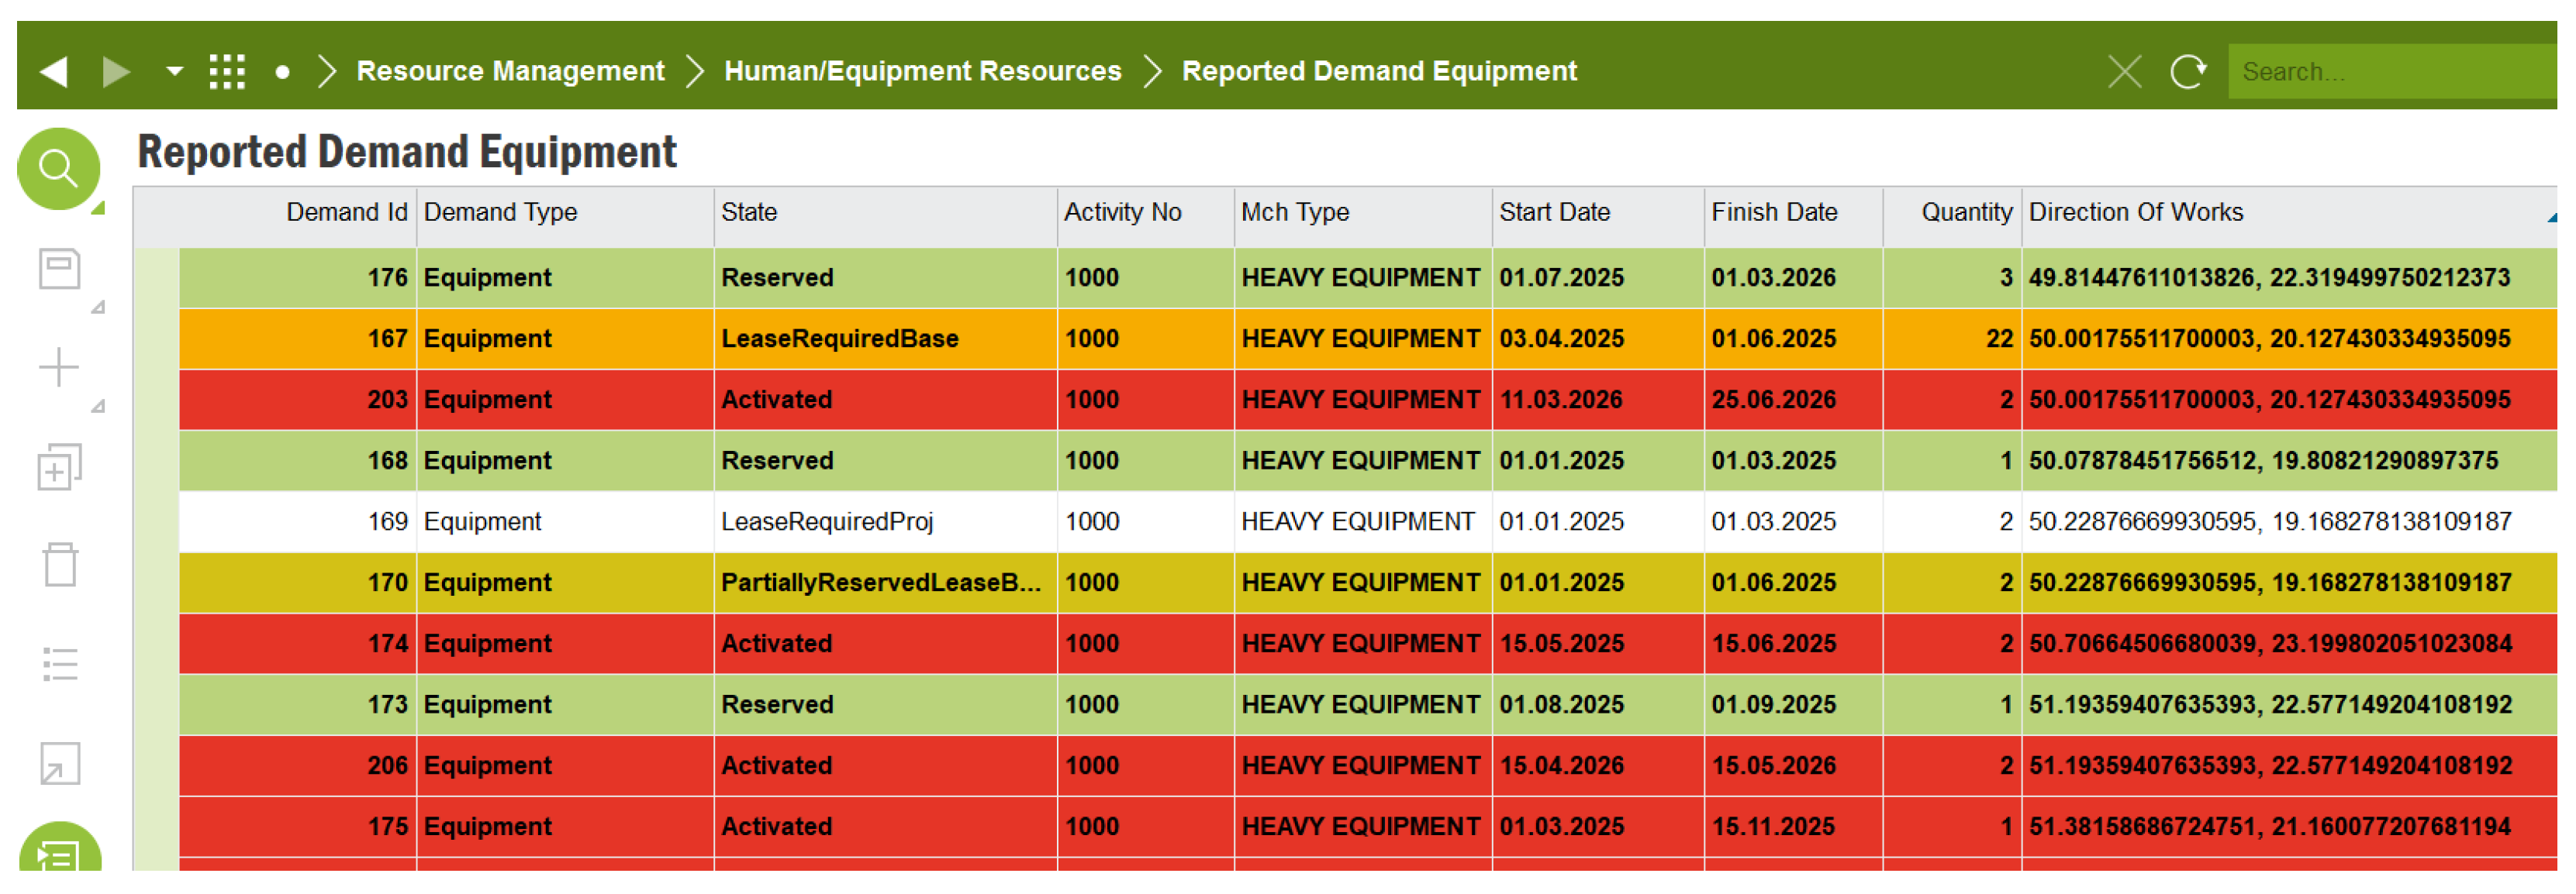Viewport: 2576px width, 894px height.
Task: Sort by Mch Type column header
Action: click(1363, 213)
